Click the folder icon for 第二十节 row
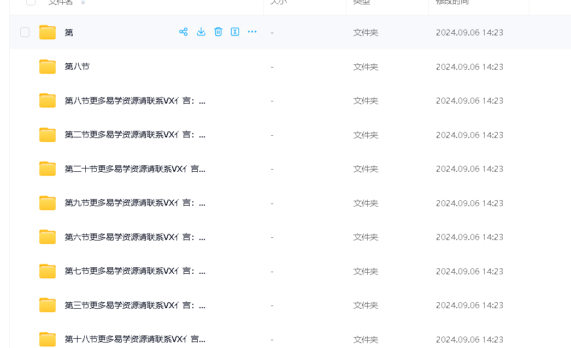 pyautogui.click(x=48, y=169)
